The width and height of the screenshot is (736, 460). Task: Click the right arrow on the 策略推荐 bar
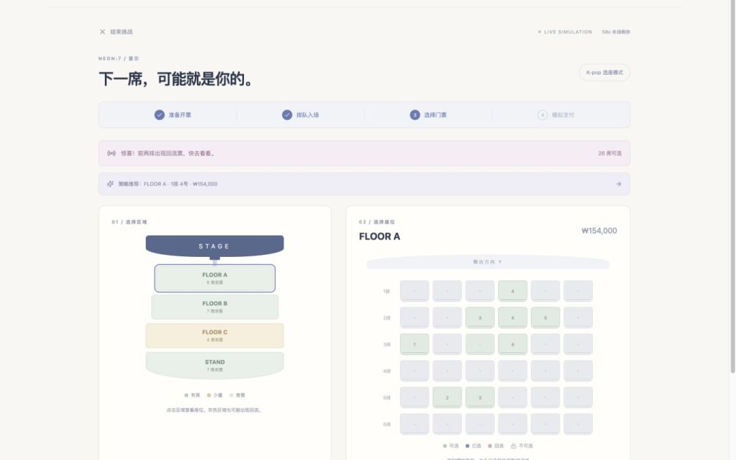point(619,184)
